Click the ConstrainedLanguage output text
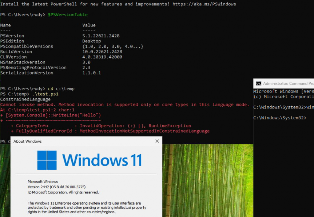314x217 pixels. 25,99
